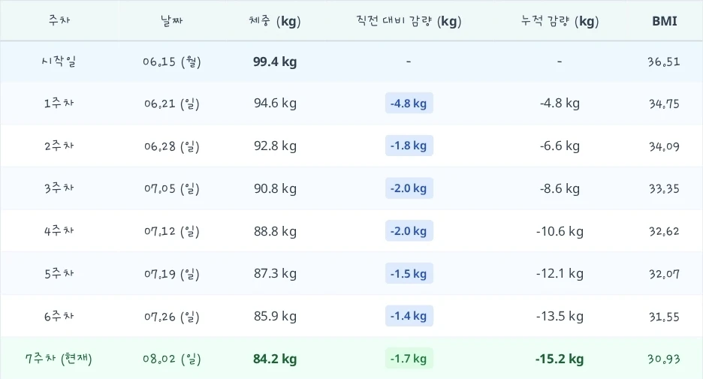Select the 시작일 row label
Viewport: 703px width, 379px height.
click(59, 62)
